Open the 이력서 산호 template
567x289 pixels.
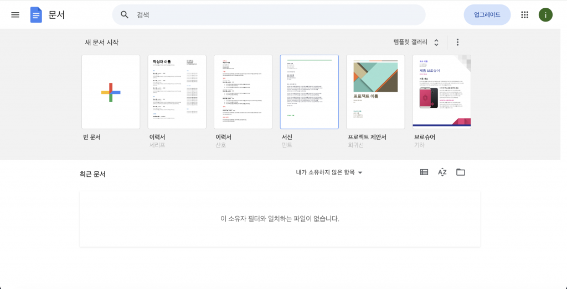pyautogui.click(x=243, y=92)
